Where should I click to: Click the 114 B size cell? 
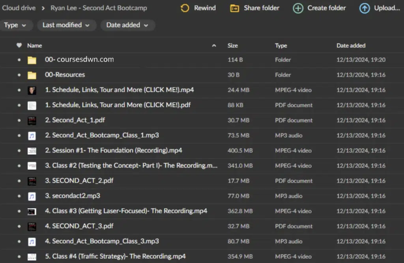235,60
